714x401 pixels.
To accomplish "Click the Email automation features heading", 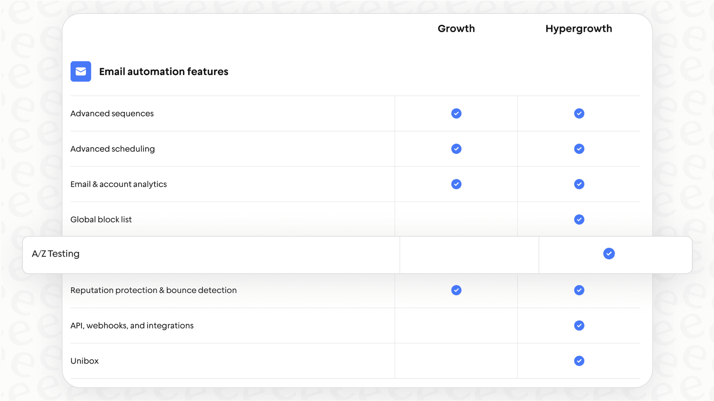I will (x=164, y=72).
